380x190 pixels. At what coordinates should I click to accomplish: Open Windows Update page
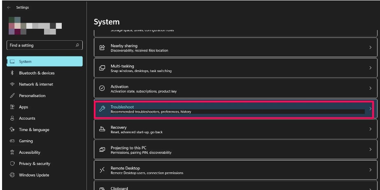[x=34, y=175]
